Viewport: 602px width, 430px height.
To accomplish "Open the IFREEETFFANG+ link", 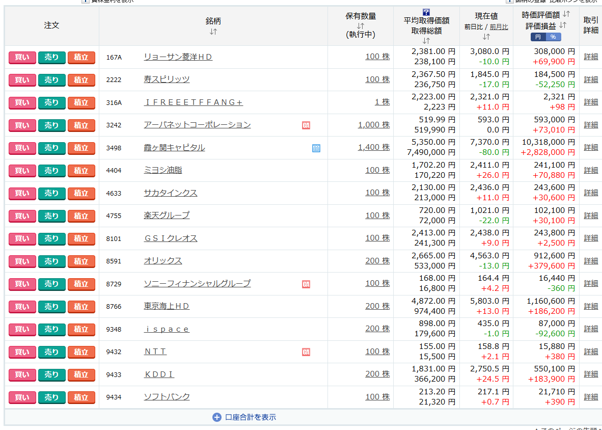I will tap(194, 102).
